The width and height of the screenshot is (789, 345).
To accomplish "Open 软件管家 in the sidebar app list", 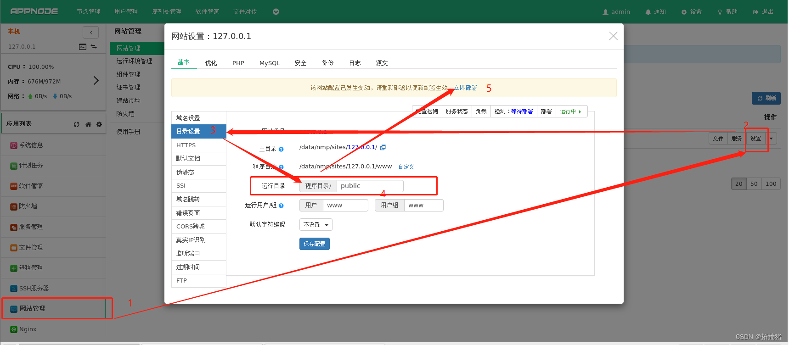I will point(53,186).
